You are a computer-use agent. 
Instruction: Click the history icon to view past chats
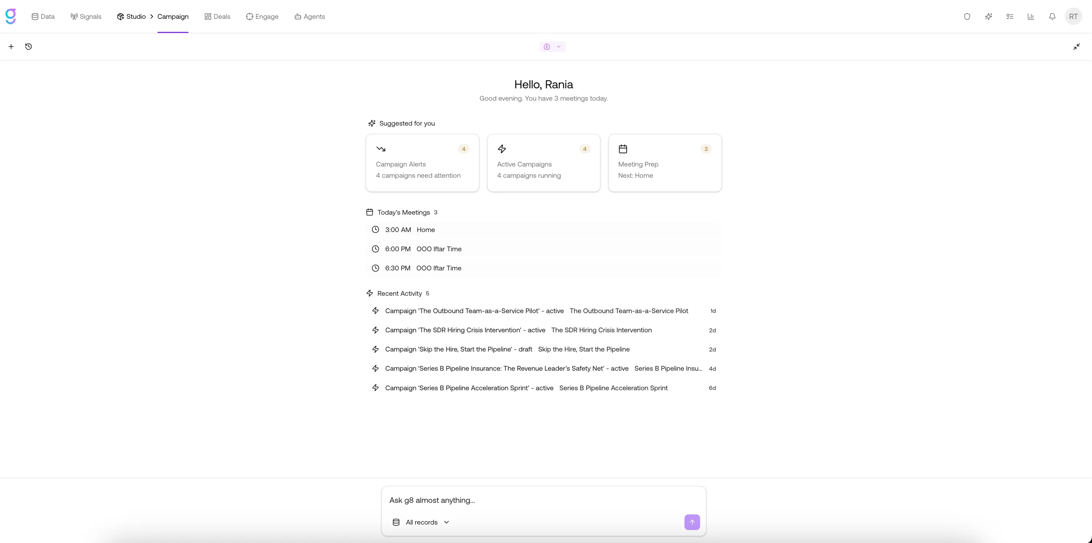28,47
